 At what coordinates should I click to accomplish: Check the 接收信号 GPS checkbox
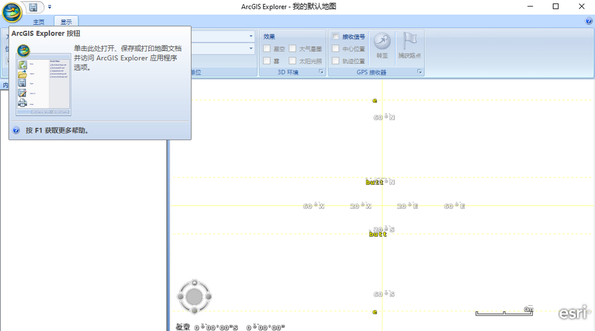coord(336,36)
